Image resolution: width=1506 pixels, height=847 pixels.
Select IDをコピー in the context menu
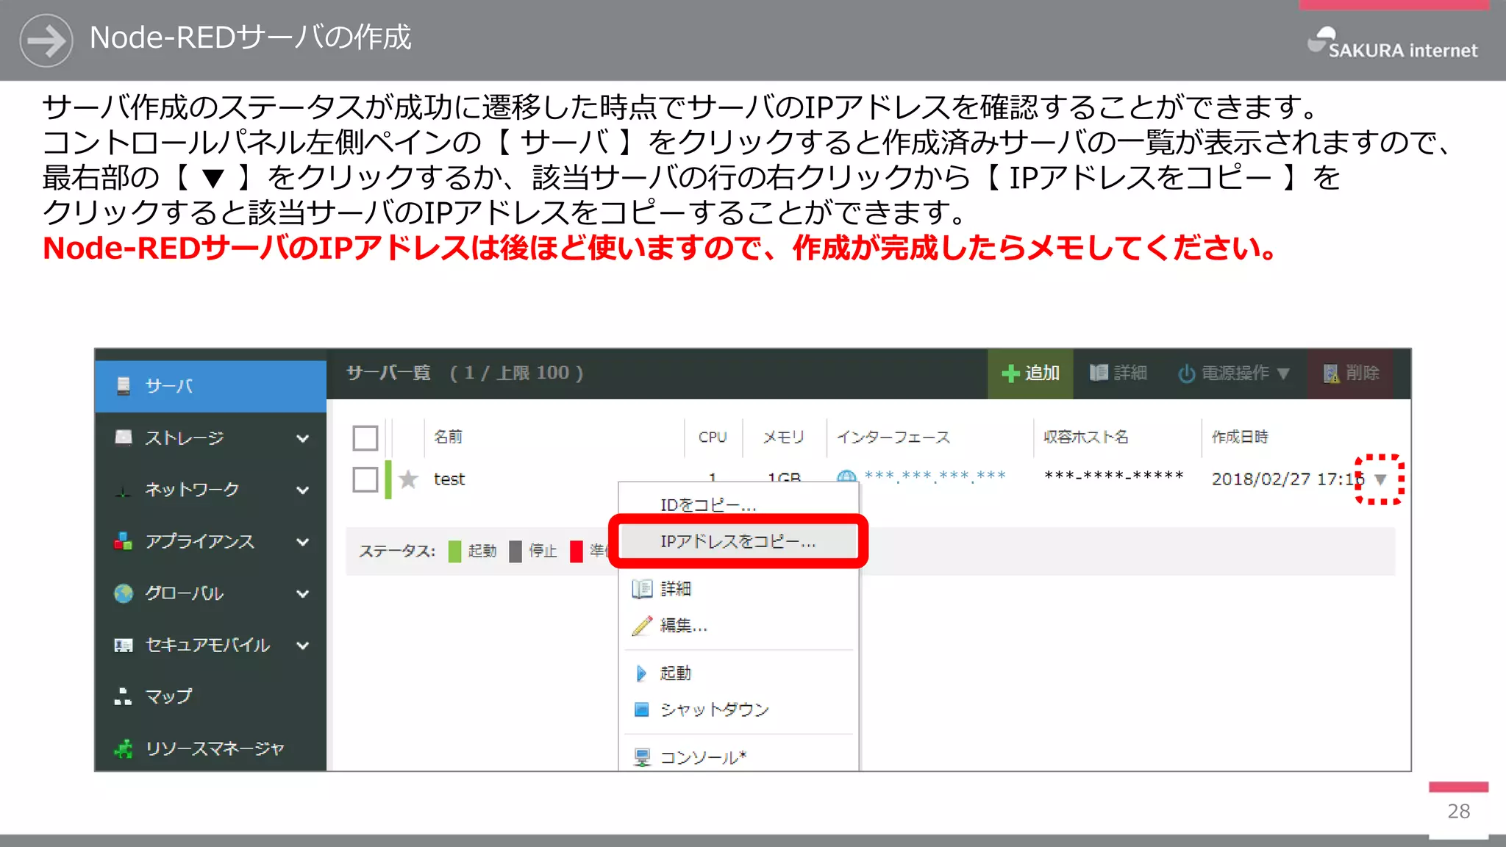(x=738, y=505)
